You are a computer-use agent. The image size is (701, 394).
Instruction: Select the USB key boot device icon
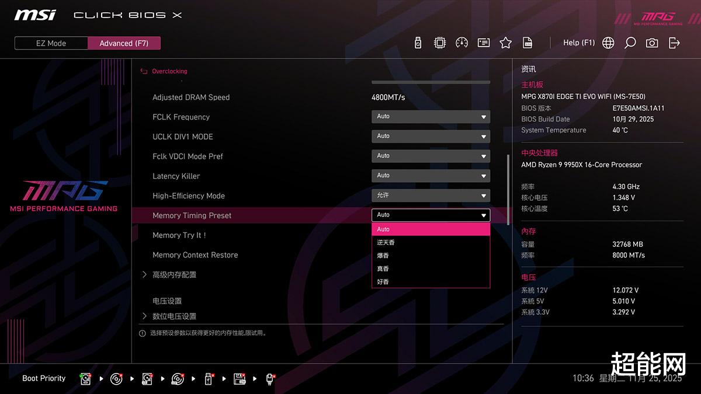pyautogui.click(x=209, y=379)
